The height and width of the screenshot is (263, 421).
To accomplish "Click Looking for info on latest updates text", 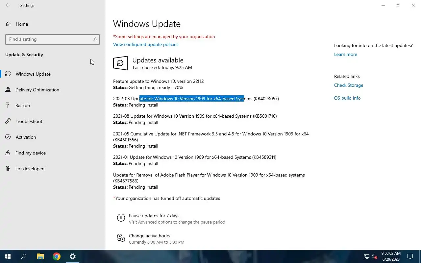I will [x=373, y=45].
